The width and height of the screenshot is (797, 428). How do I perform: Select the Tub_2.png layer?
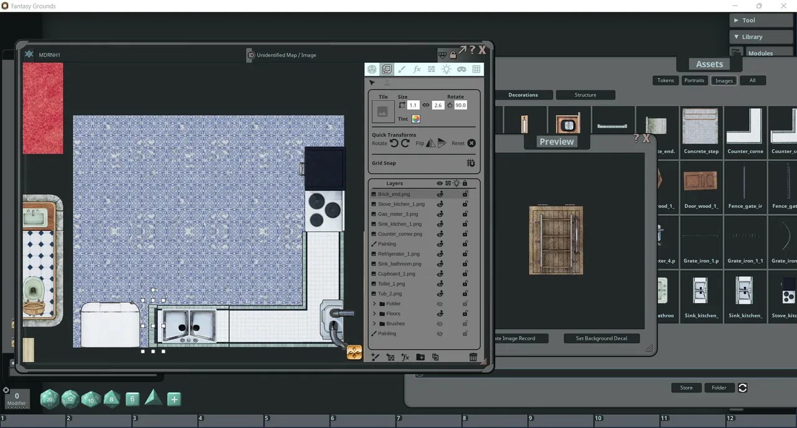pos(390,294)
